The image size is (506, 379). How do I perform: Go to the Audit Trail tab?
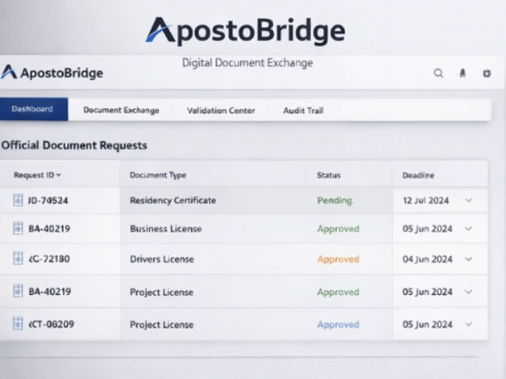coord(304,111)
